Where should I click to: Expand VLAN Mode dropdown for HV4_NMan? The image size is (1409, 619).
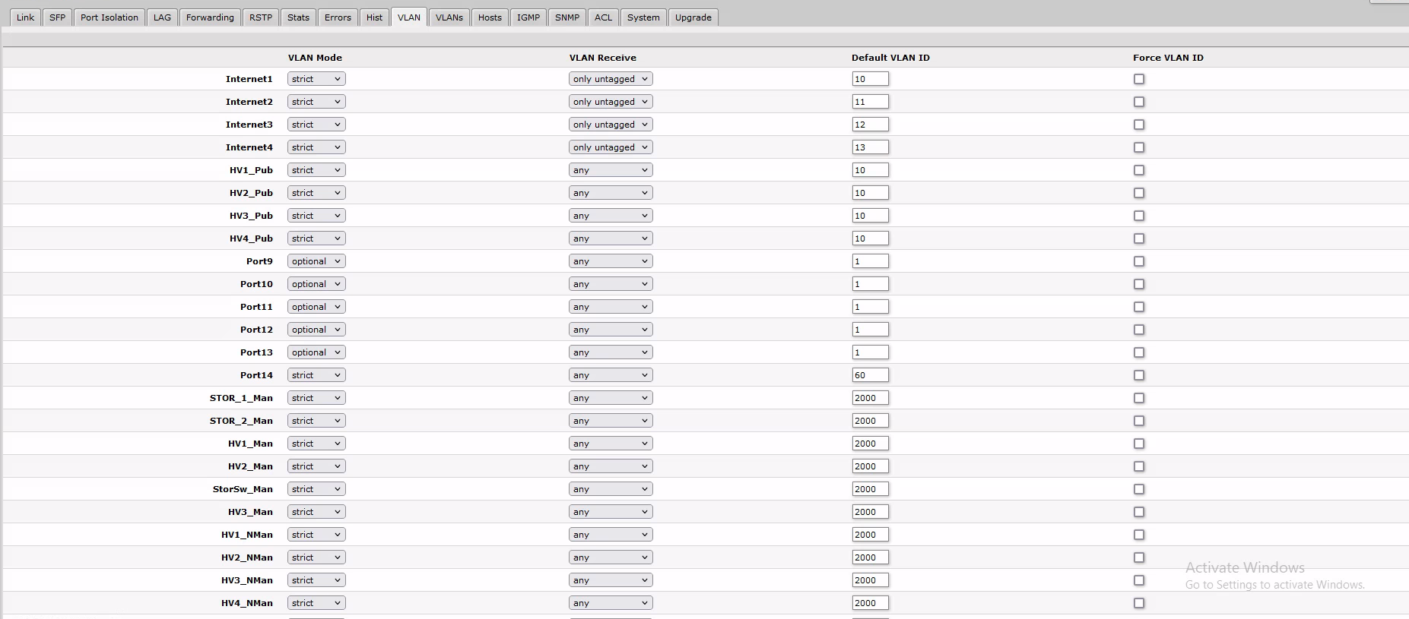316,603
